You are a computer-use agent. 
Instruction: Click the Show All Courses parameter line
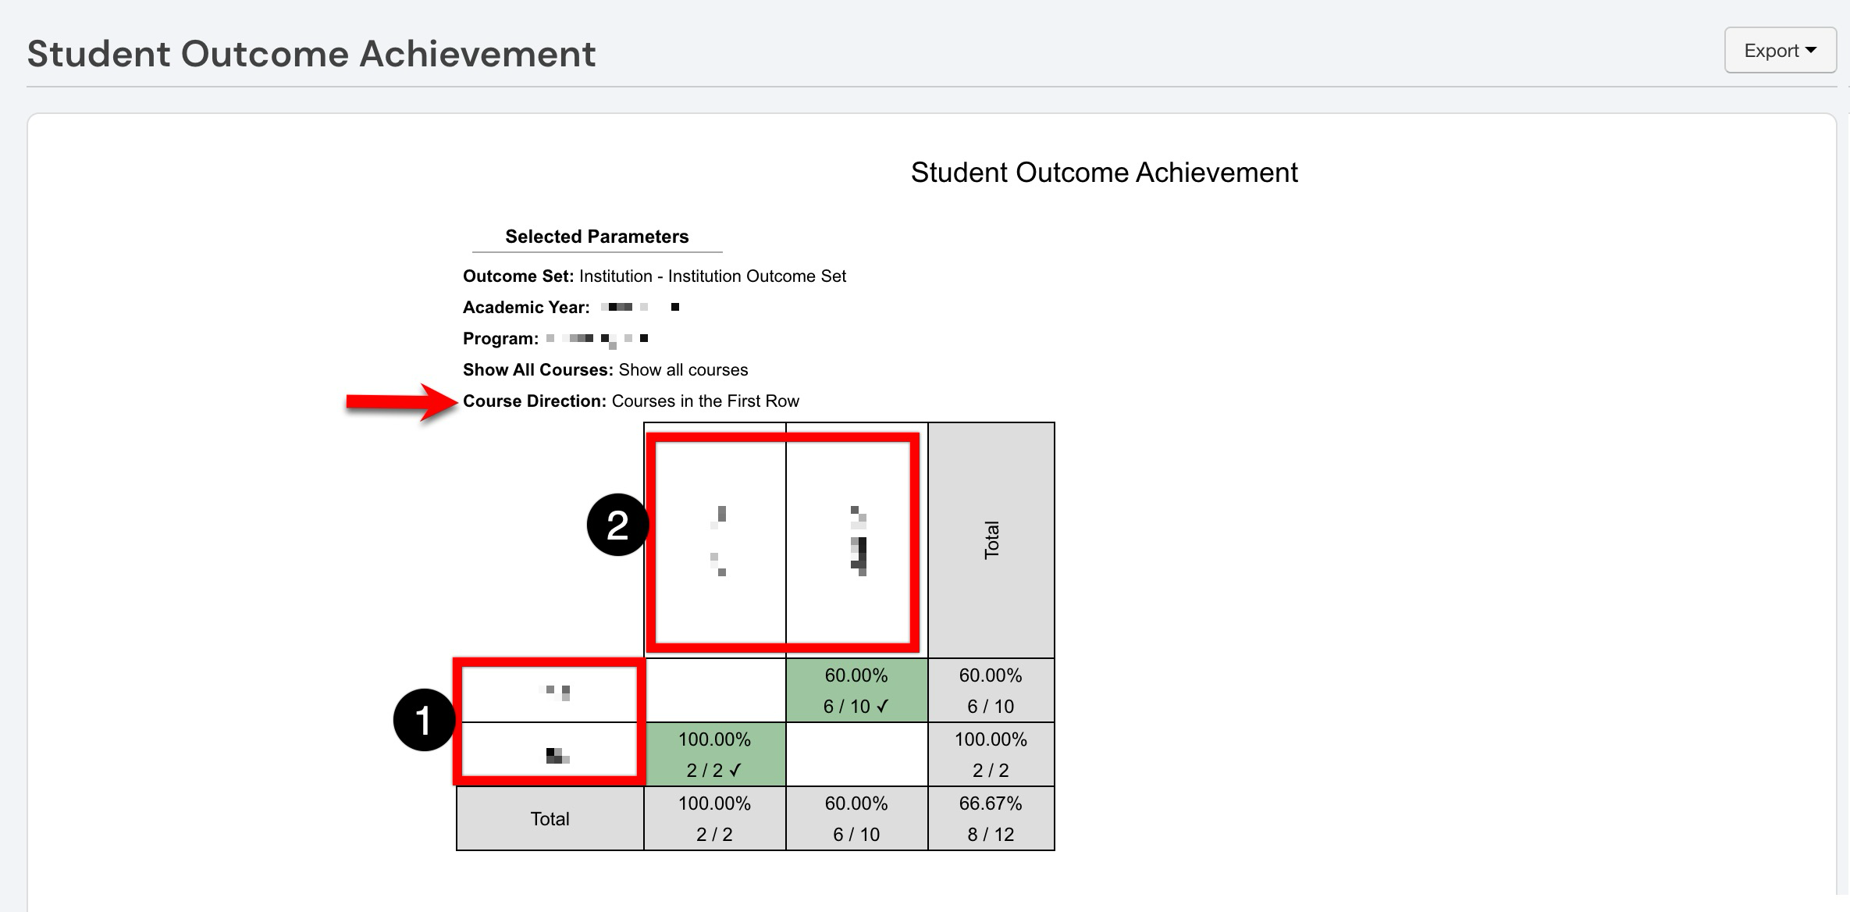[x=605, y=370]
